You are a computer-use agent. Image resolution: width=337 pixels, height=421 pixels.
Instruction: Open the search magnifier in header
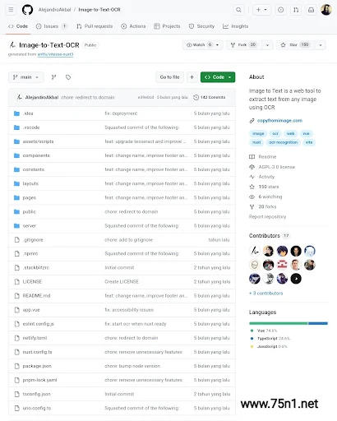point(238,10)
